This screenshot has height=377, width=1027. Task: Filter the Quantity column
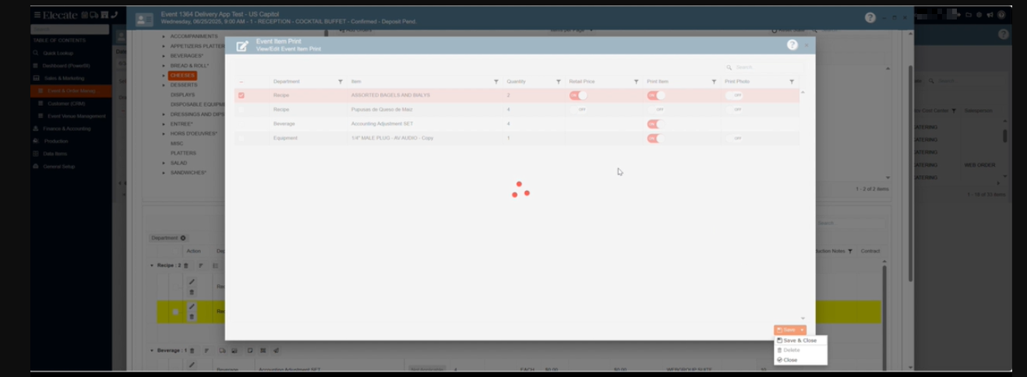[558, 82]
